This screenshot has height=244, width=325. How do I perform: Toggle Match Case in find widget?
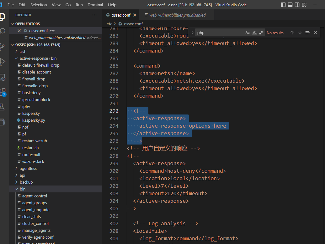pyautogui.click(x=248, y=33)
